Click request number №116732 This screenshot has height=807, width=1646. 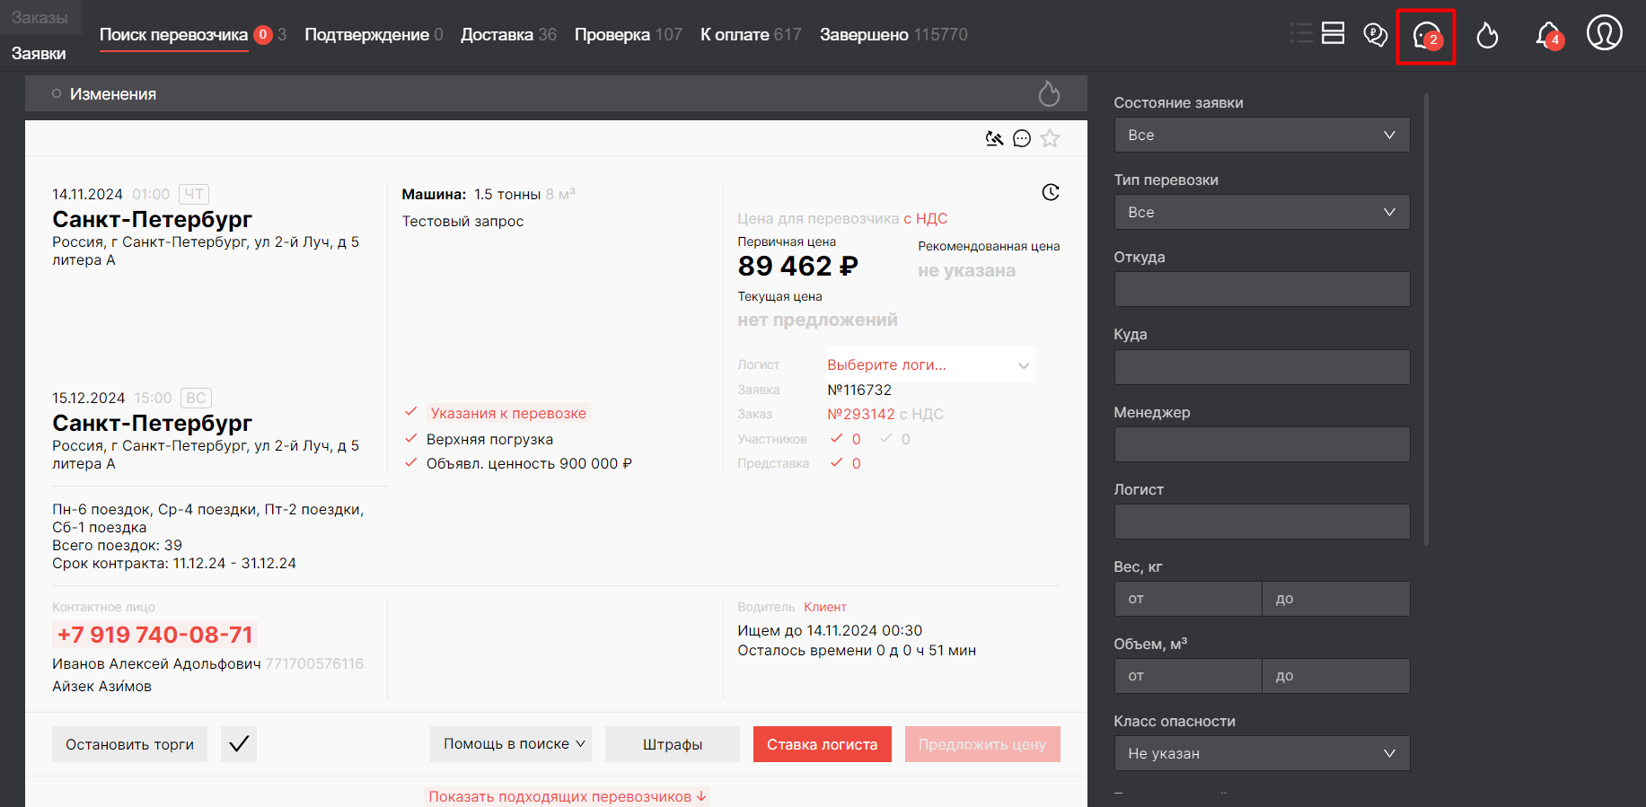859,390
